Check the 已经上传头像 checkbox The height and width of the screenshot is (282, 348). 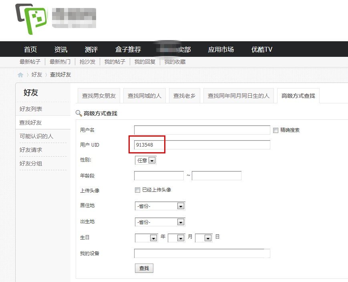click(x=137, y=190)
